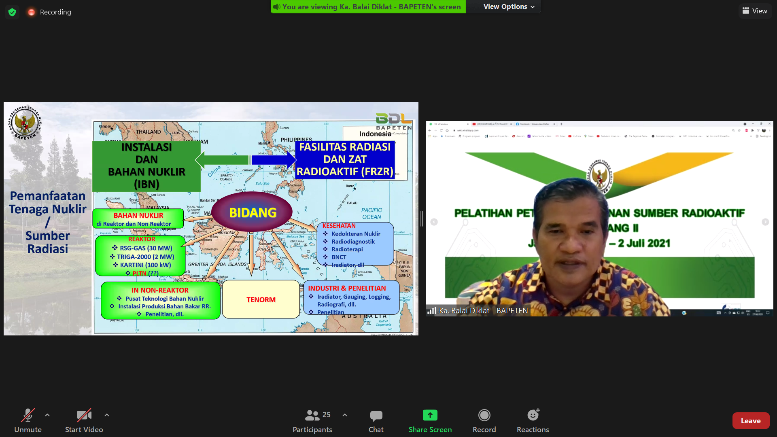Click the 'KARTINI (100 kW)' item
This screenshot has width=777, height=437.
pos(145,265)
